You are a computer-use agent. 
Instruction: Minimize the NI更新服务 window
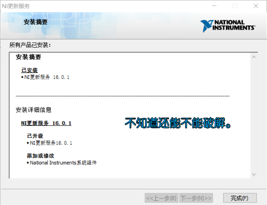click(214, 6)
